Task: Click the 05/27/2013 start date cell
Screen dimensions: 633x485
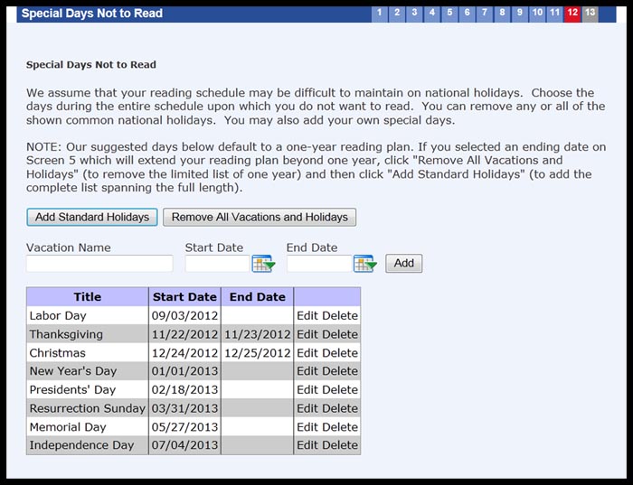Action: [x=184, y=427]
